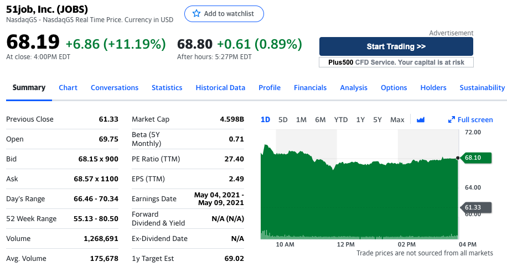
Task: Click the +6.86 (+11.19%) change text
Action: (116, 44)
